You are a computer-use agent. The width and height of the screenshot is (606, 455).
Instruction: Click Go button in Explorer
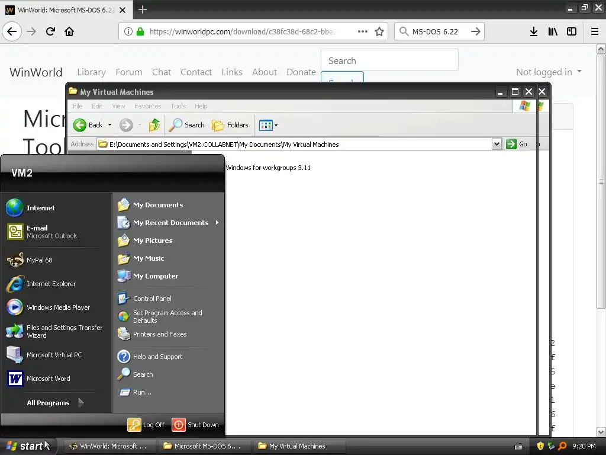[x=517, y=144]
